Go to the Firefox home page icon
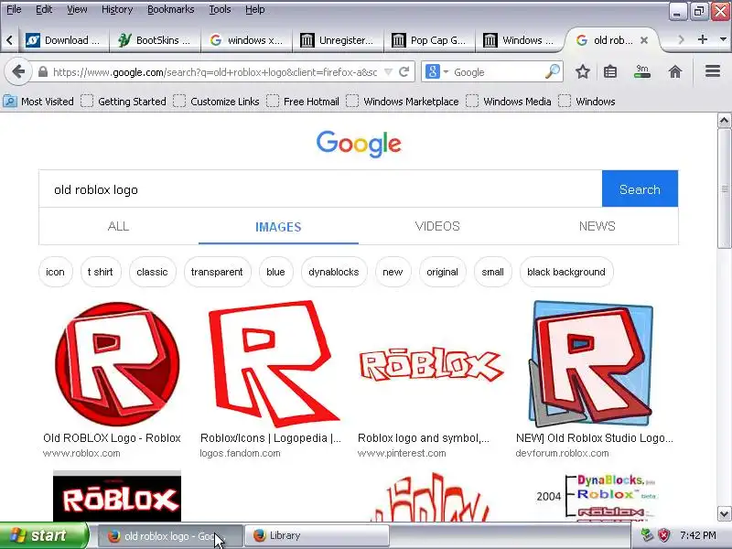Screen dimensions: 732x549 [x=675, y=72]
